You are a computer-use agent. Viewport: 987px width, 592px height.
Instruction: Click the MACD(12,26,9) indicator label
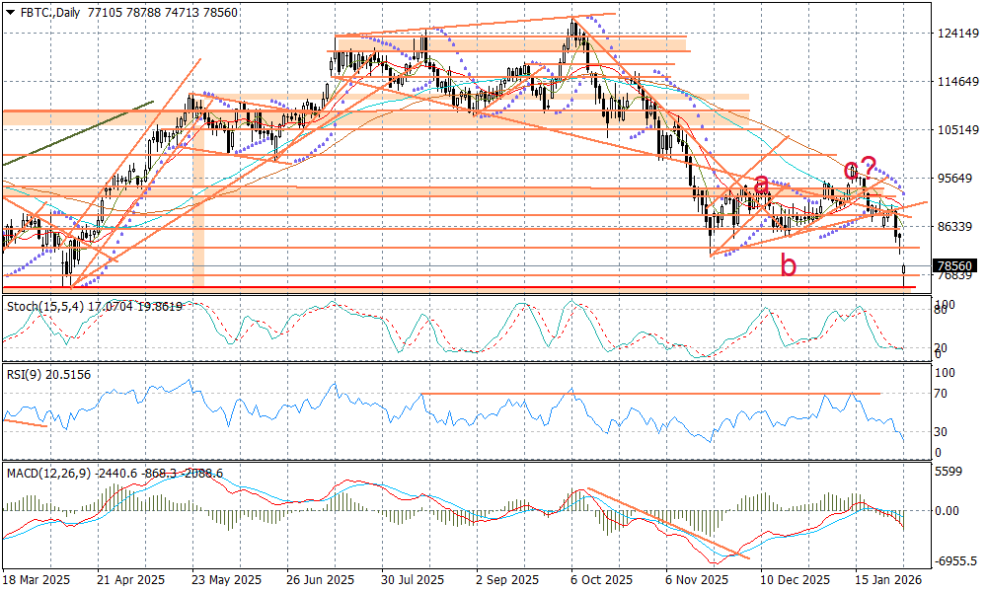click(x=48, y=474)
